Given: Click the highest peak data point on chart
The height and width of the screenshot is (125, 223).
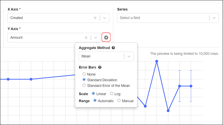Looking at the screenshot, I should [x=157, y=61].
